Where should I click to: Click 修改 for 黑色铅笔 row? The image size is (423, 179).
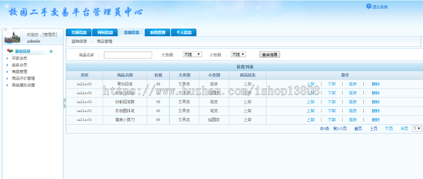click(352, 84)
